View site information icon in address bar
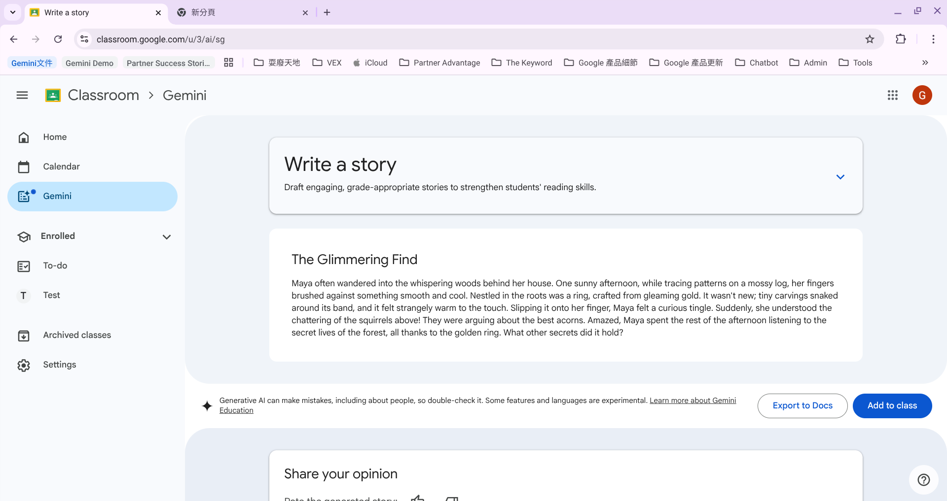Screen dimensions: 947x501 (x=84, y=39)
